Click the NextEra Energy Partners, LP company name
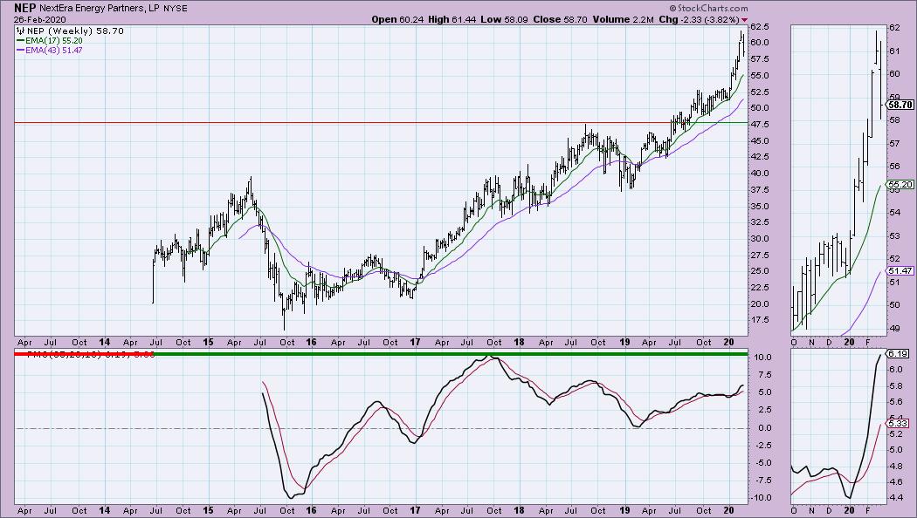Viewport: 917px width, 518px height. pos(99,8)
